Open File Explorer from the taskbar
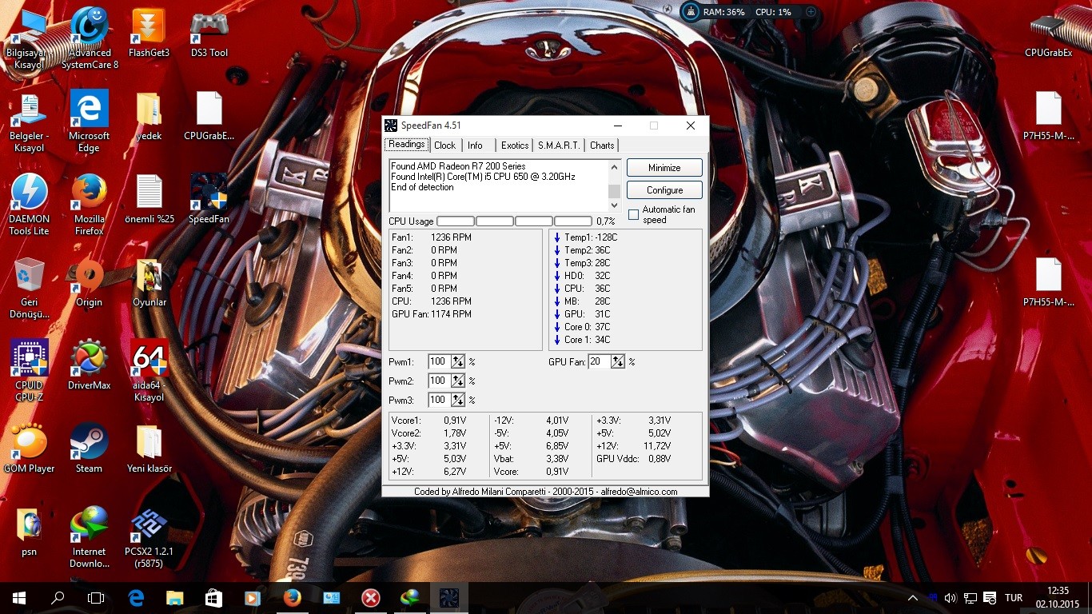The width and height of the screenshot is (1092, 614). 174,597
